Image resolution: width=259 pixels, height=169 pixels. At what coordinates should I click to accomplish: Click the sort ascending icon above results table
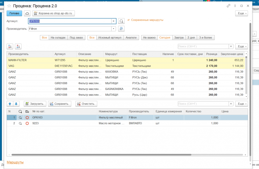10,46
